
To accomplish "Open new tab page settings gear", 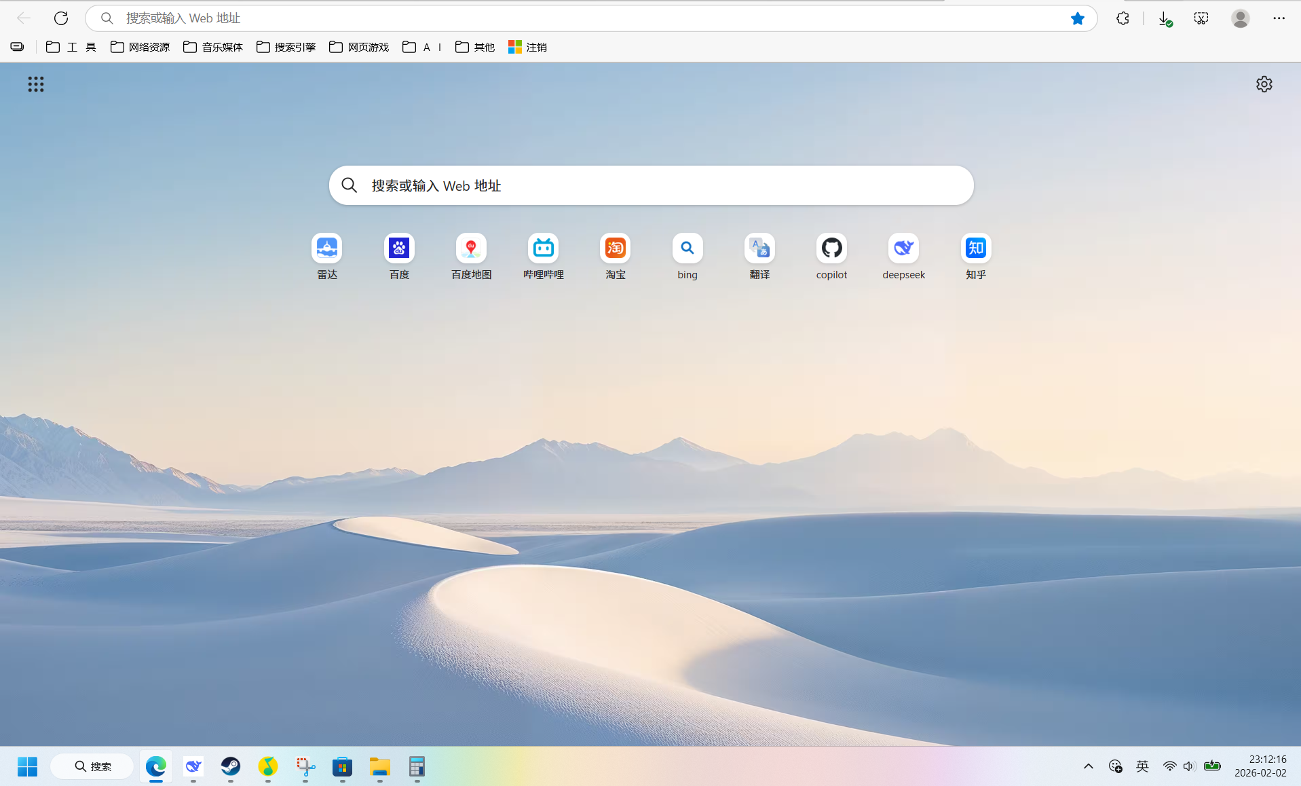I will click(x=1264, y=84).
